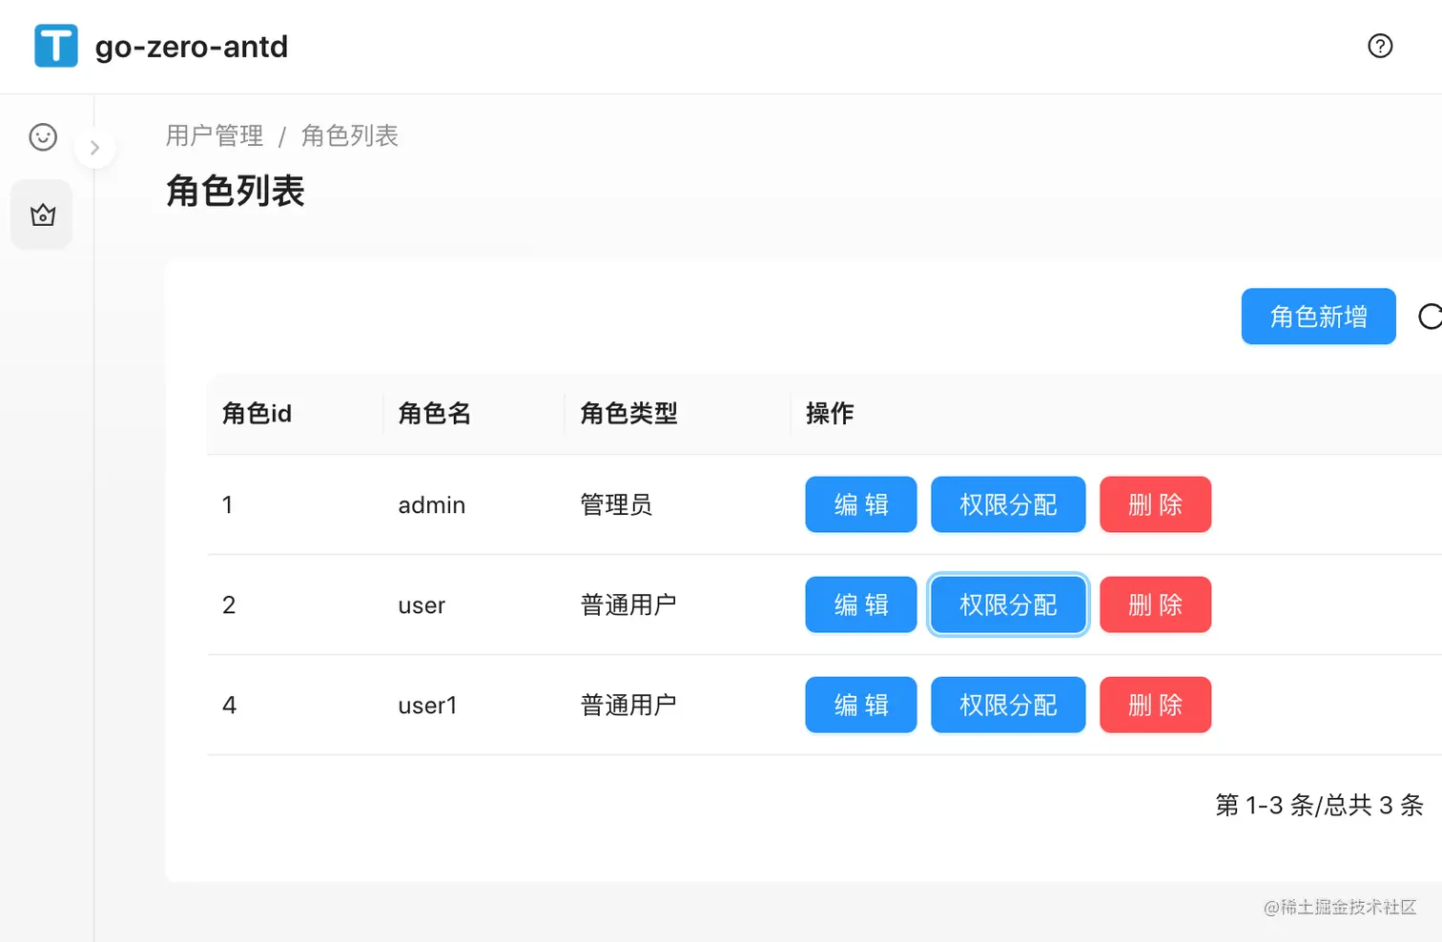Click the smiley face sidebar icon

[x=43, y=137]
